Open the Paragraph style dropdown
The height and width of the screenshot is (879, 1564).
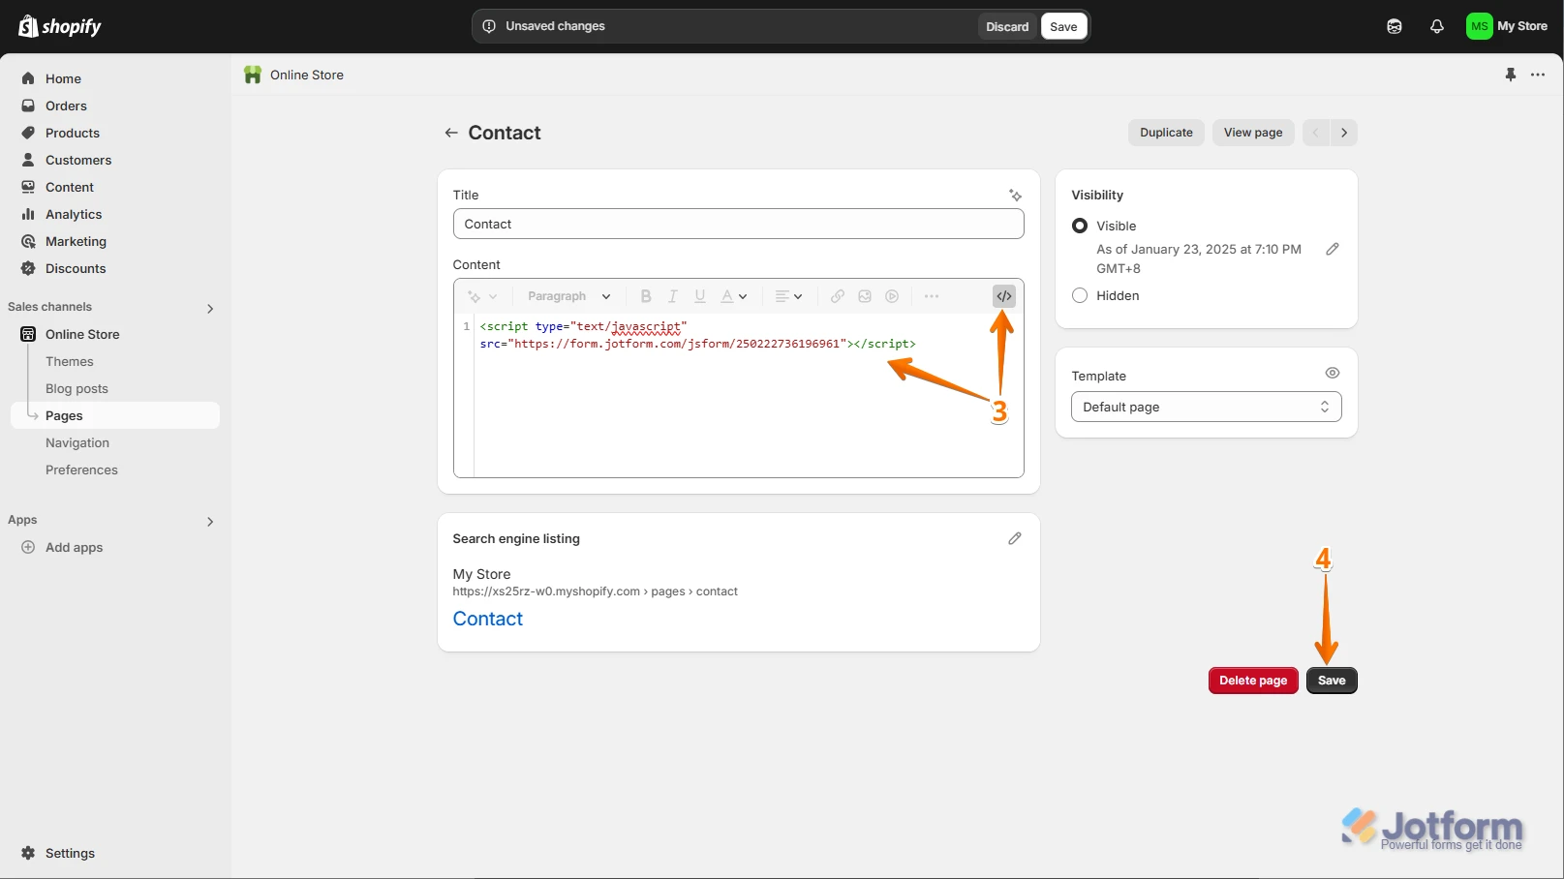[x=568, y=296]
